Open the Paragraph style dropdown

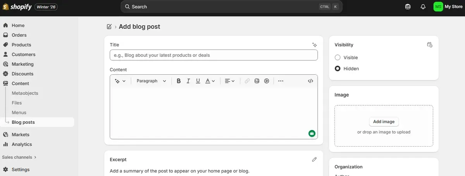151,81
